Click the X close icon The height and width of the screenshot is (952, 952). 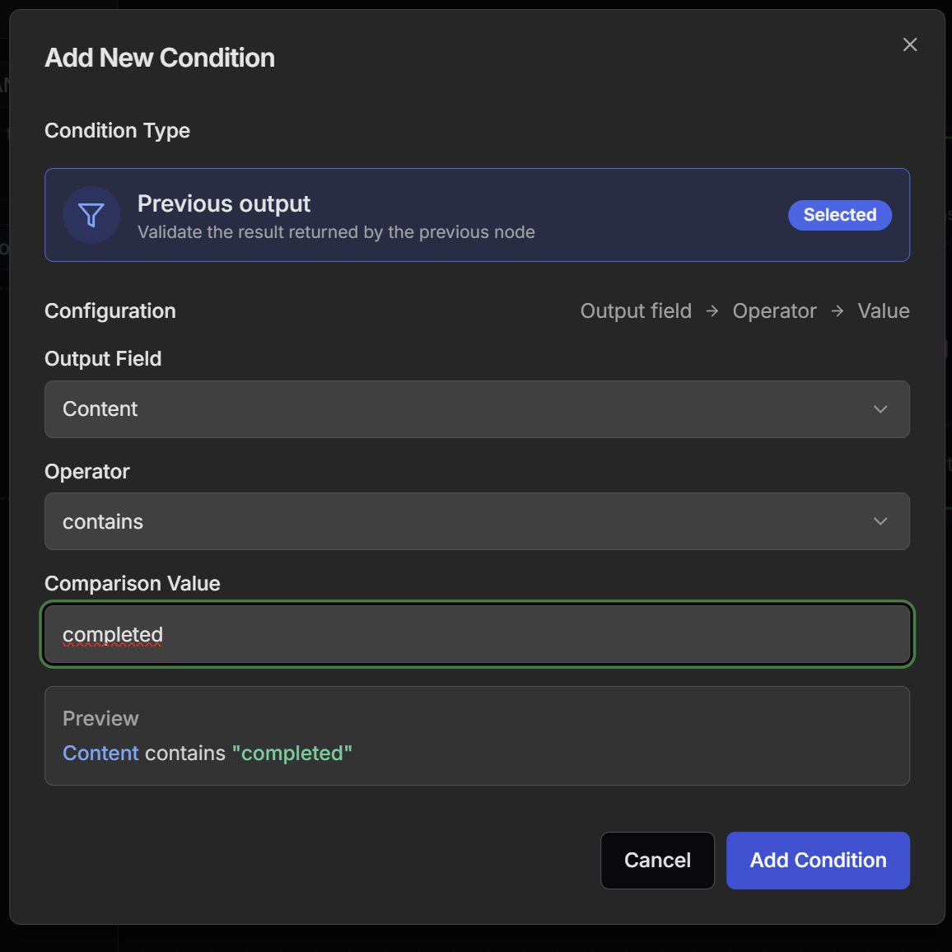pyautogui.click(x=909, y=44)
